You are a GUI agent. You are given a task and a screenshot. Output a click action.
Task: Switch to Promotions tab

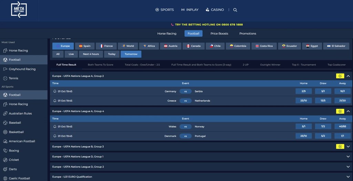click(x=248, y=34)
